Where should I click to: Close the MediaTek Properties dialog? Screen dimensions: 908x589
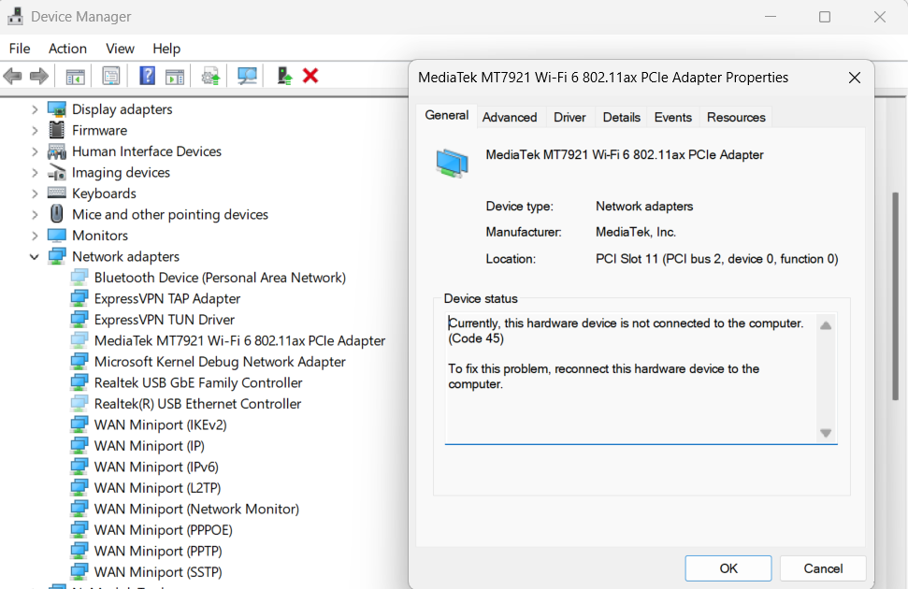click(854, 78)
